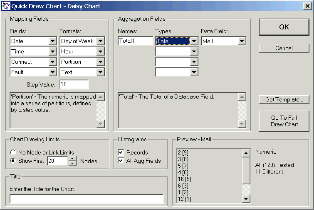Expand the Mail data field dropdown
This screenshot has width=314, height=210.
click(x=242, y=41)
